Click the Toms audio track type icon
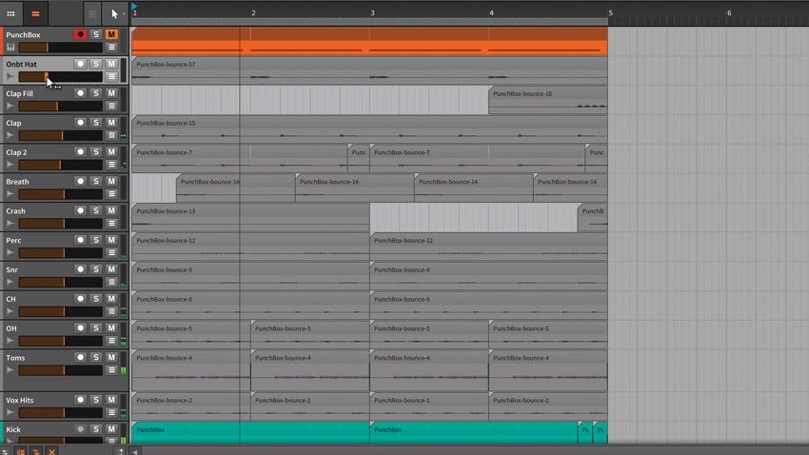The image size is (809, 455). click(10, 370)
